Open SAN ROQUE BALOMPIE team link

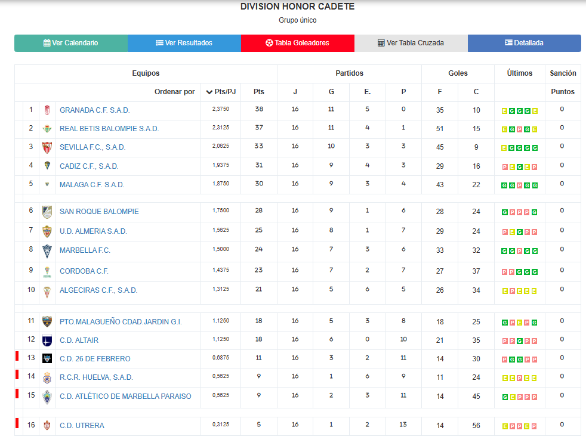99,212
